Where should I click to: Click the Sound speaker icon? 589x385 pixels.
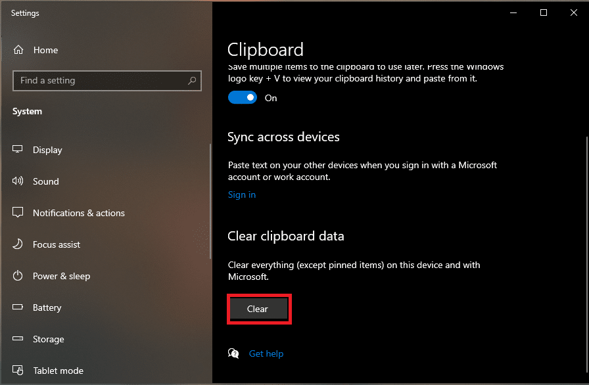[18, 181]
